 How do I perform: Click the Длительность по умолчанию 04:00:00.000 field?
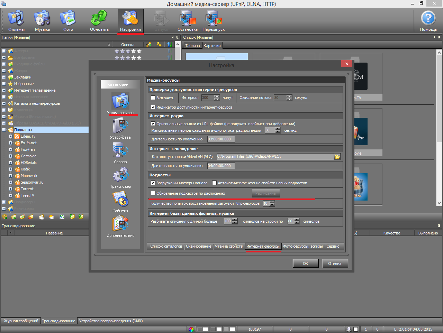[x=221, y=166]
